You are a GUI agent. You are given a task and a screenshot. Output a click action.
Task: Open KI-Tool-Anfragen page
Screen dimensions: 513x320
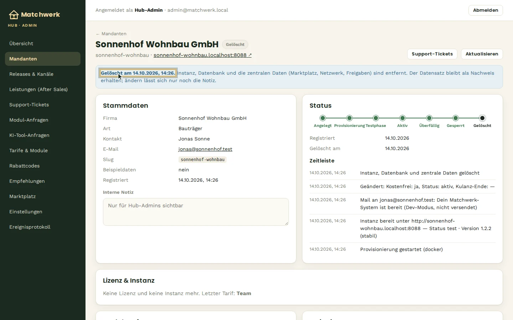pyautogui.click(x=43, y=135)
